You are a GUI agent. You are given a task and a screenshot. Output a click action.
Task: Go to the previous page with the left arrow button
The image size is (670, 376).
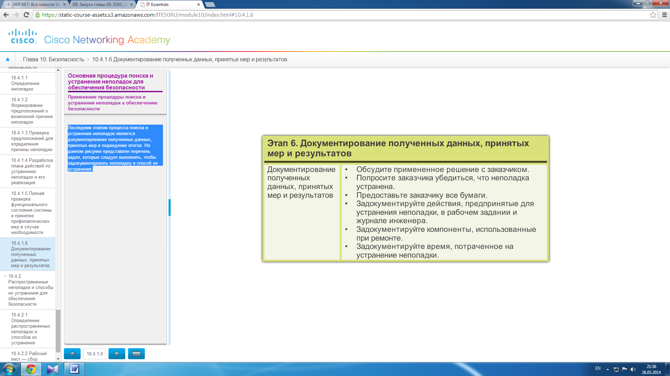click(x=72, y=354)
